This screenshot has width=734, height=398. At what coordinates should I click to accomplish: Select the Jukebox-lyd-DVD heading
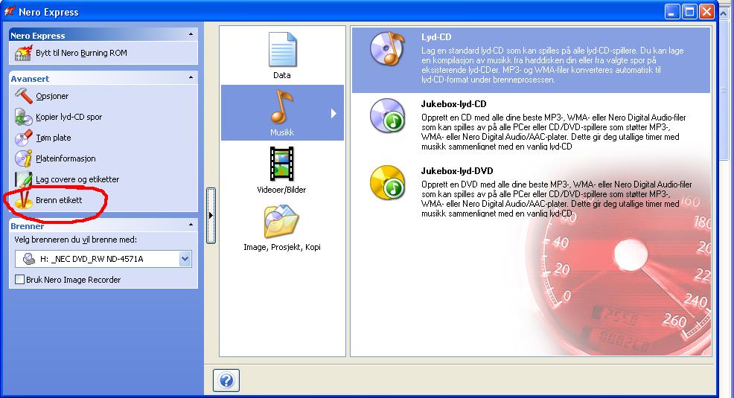coord(457,170)
